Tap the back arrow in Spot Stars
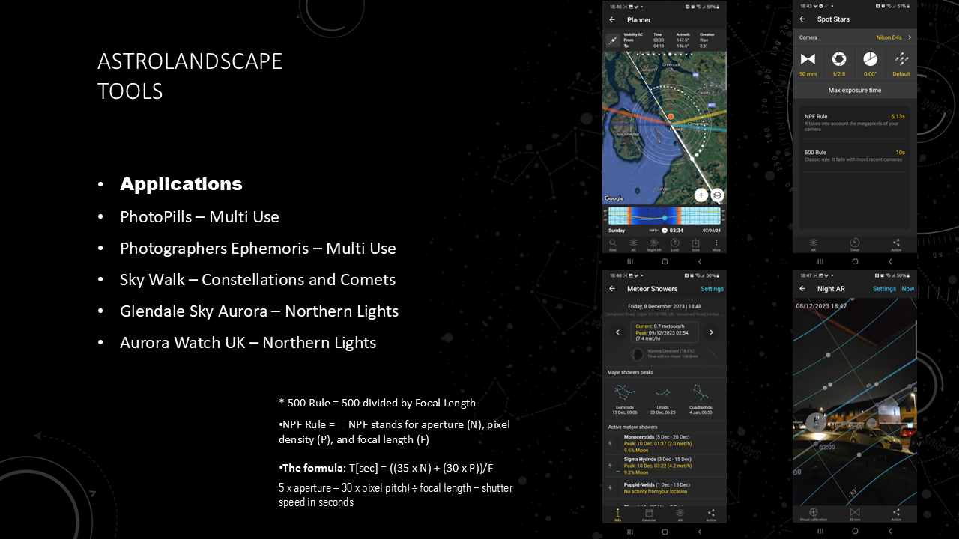959x539 pixels. 802,19
